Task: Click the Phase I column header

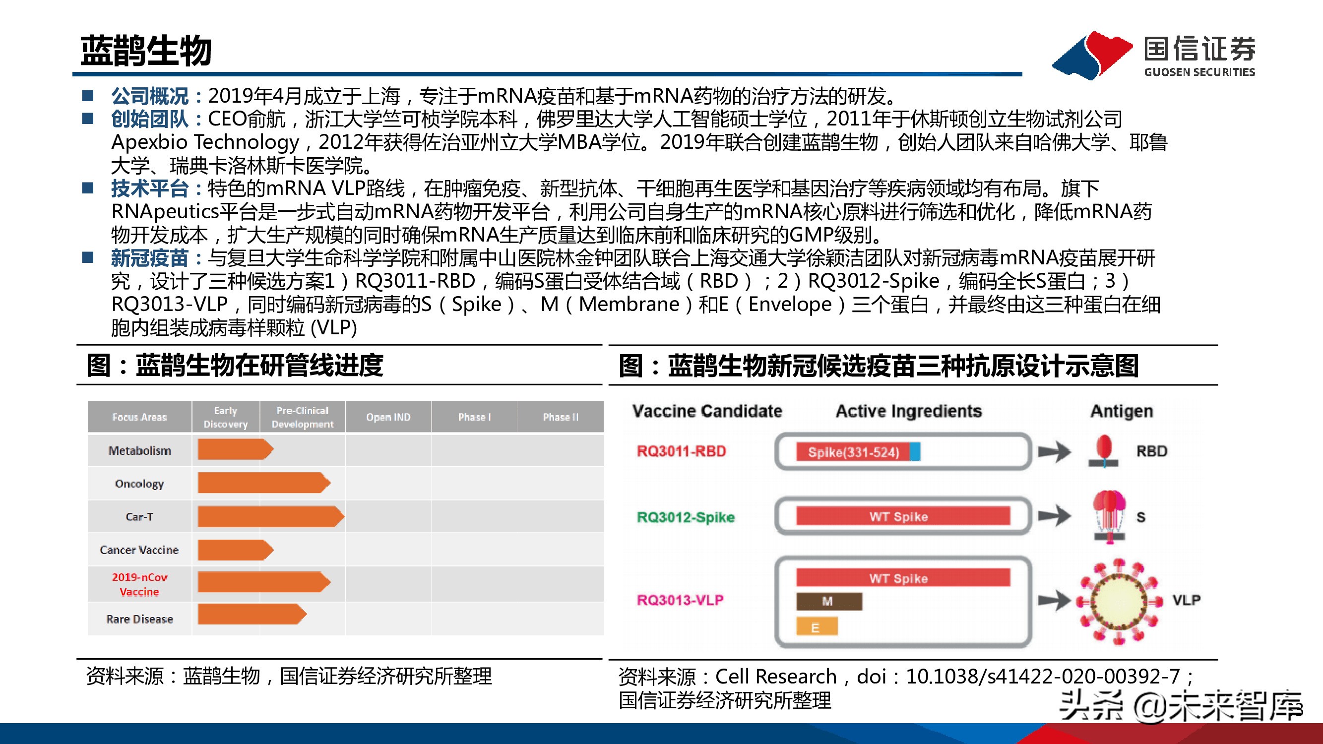Action: (474, 417)
